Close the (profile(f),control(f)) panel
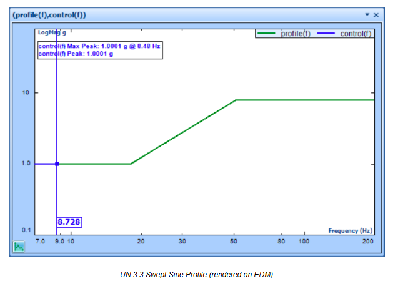Image resolution: width=395 pixels, height=284 pixels. tap(376, 14)
